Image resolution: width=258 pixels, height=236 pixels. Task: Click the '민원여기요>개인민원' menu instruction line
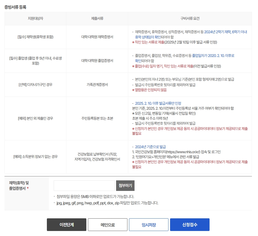click(x=166, y=157)
